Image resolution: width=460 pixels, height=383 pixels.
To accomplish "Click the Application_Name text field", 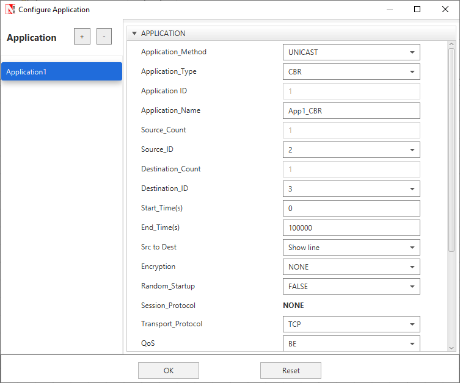I will click(x=351, y=110).
